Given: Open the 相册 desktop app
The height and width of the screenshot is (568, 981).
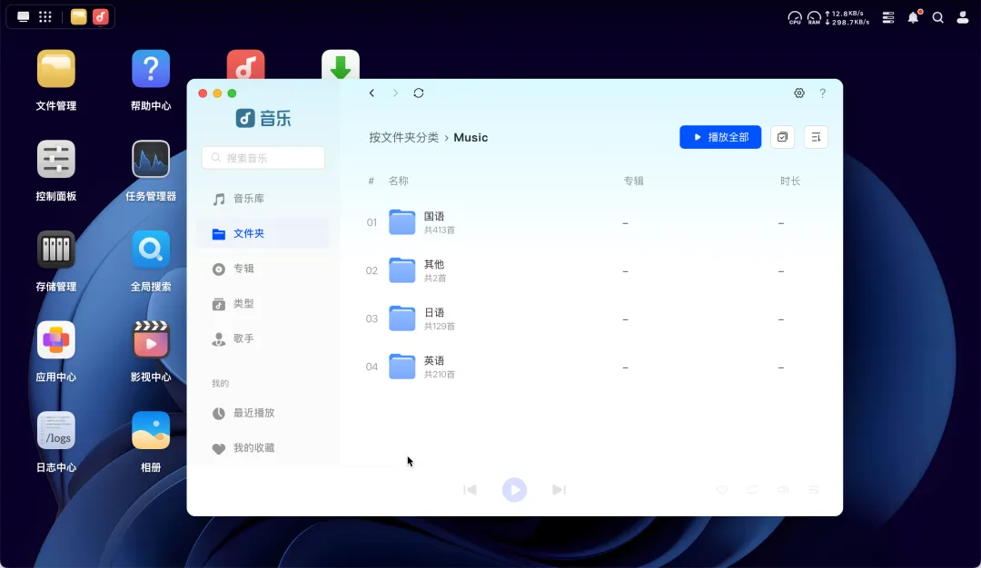Looking at the screenshot, I should pos(151,431).
